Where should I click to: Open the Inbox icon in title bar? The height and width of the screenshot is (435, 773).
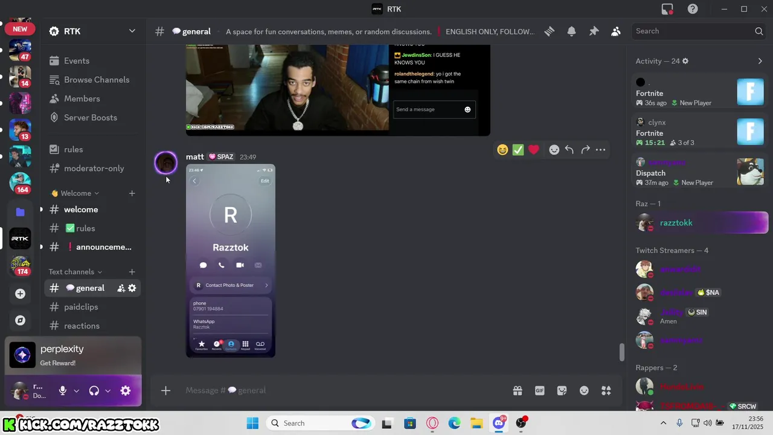tap(667, 9)
